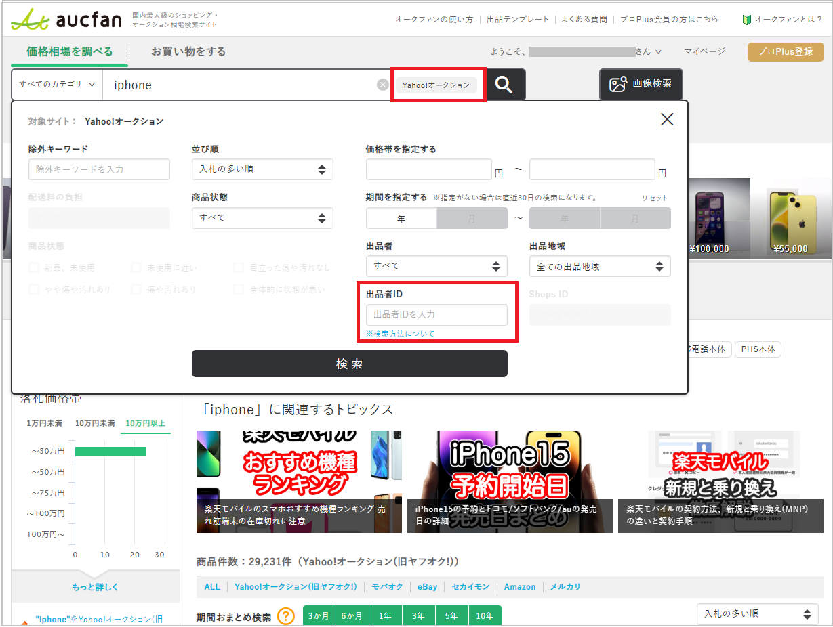Filter results by eBay

point(427,587)
